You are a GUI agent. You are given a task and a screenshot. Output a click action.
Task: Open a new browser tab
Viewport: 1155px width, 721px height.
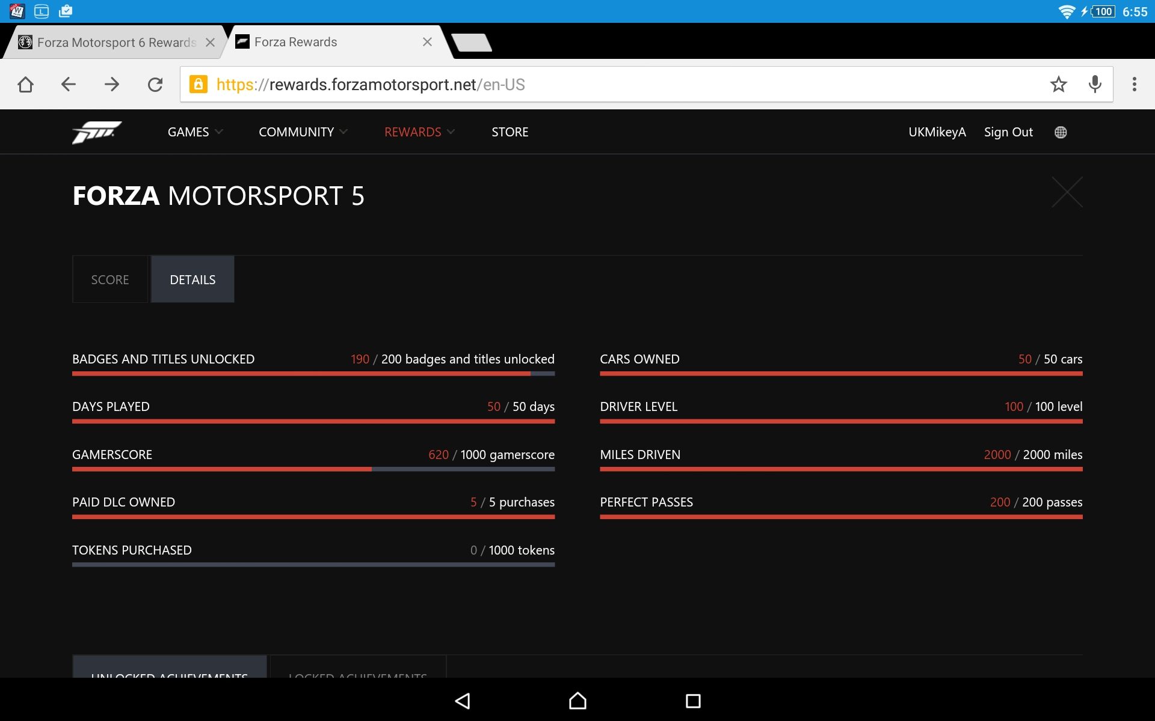coord(472,43)
